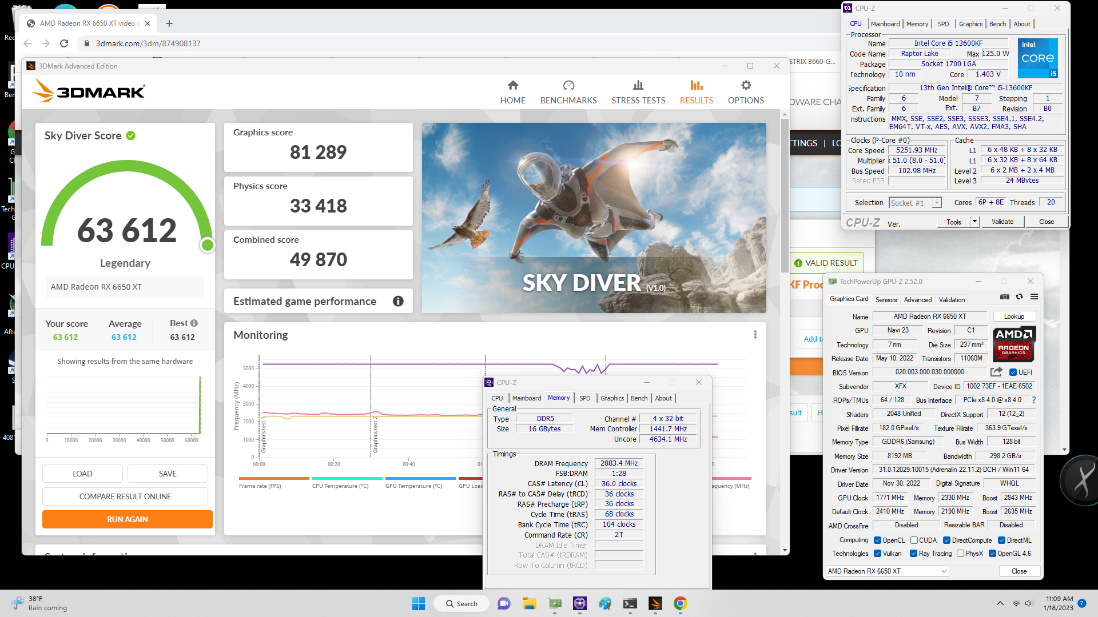Open the Windows taskbar Search box
The width and height of the screenshot is (1098, 617).
coord(462,603)
